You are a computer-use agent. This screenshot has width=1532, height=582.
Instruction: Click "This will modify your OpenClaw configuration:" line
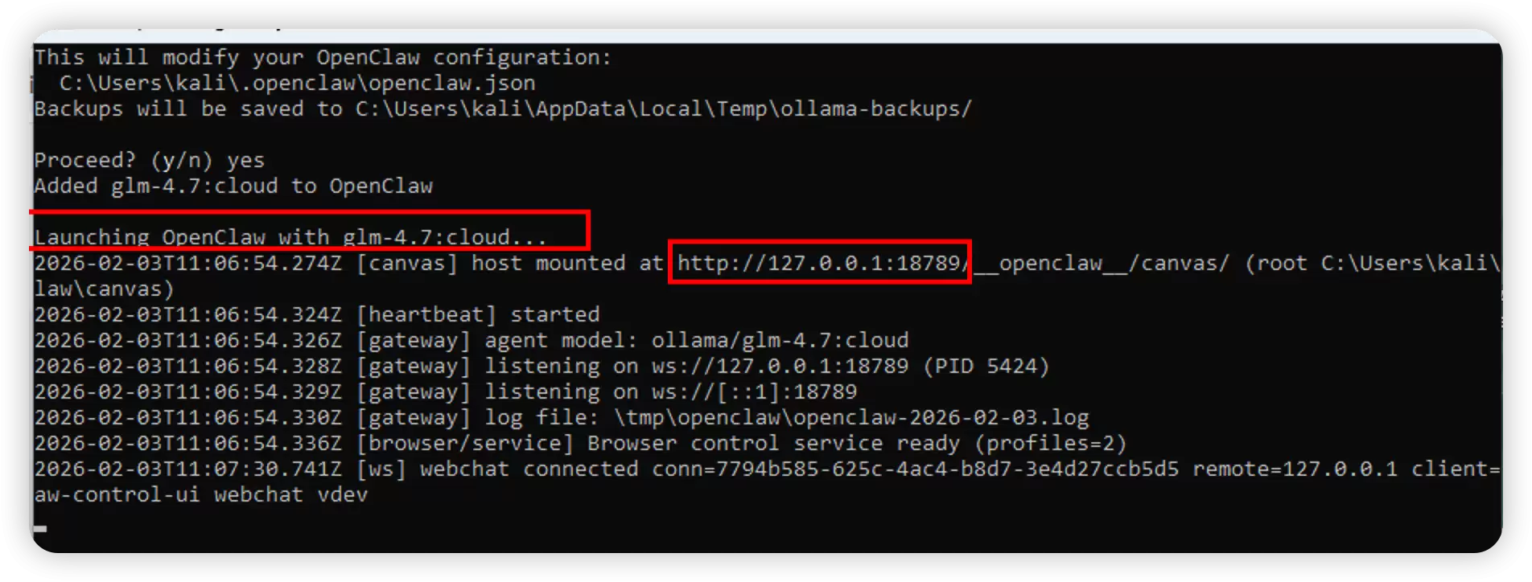pyautogui.click(x=323, y=57)
